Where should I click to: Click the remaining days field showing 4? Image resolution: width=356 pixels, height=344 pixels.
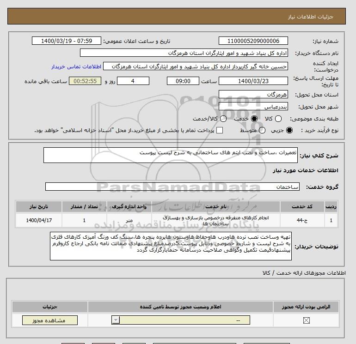[x=133, y=81]
